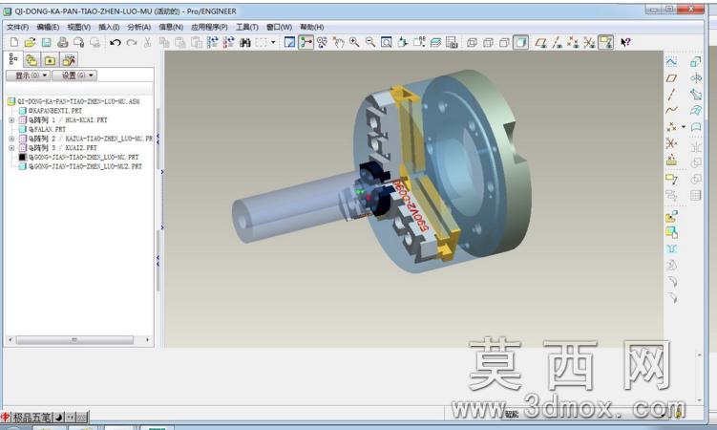Screen dimensions: 717x430
Task: Open the datum point flyout arrow
Action: 684,127
